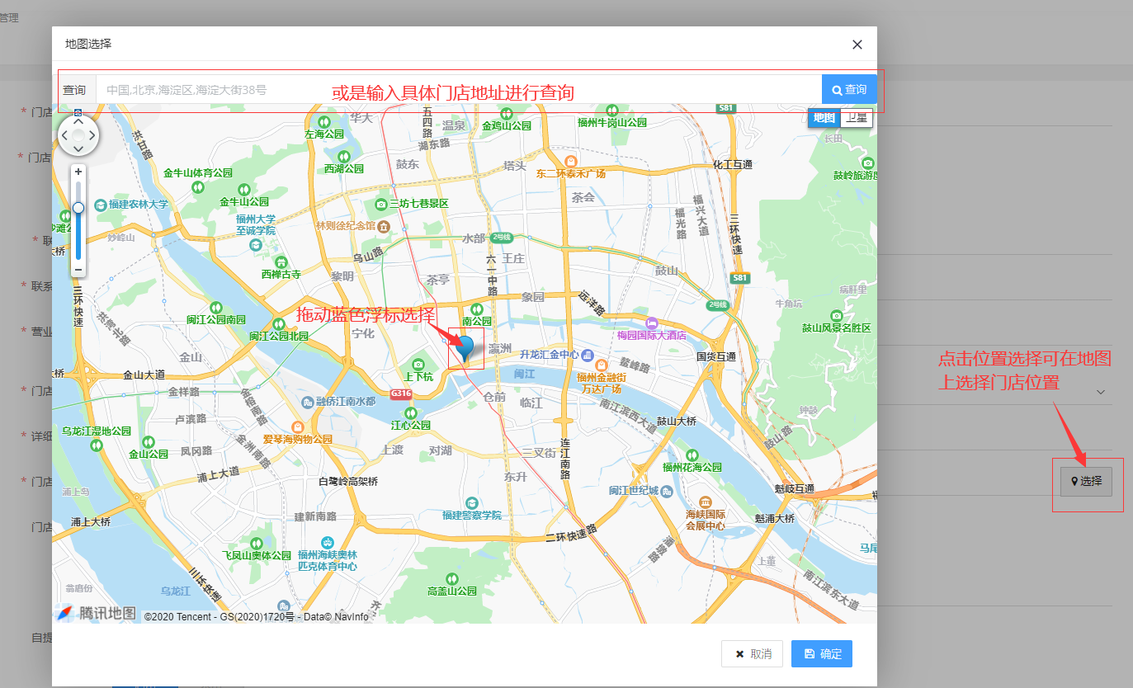Click the 梅园国际大酒店 hotel icon
Viewport: 1133px width, 688px height.
[x=652, y=323]
